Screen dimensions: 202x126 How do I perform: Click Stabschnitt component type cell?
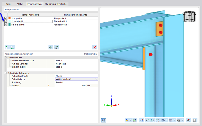pos(30,21)
